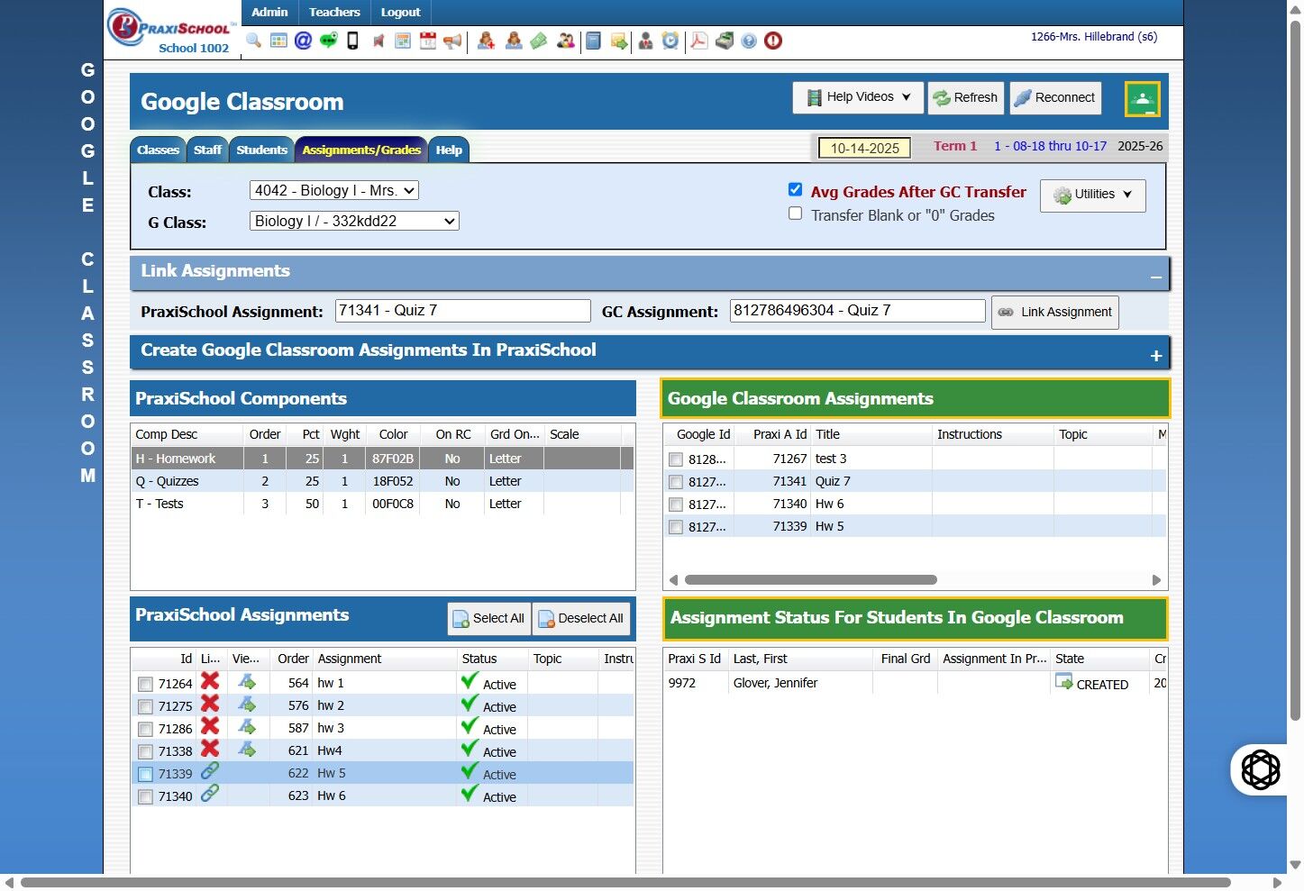Click the Link Assignment button
This screenshot has width=1304, height=891.
click(1054, 313)
